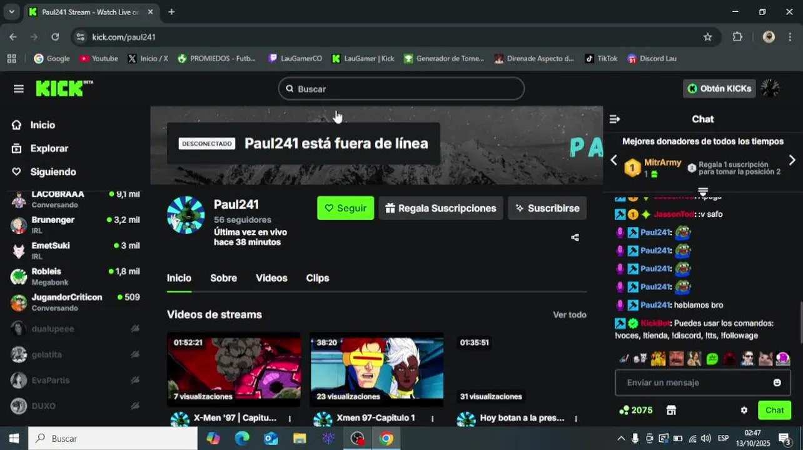Toggle notifications for DUXO
The image size is (803, 450).
point(134,406)
